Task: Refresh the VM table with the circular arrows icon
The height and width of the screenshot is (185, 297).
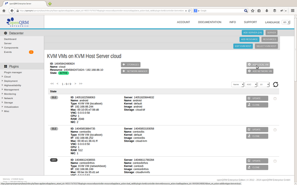Action: (x=276, y=85)
